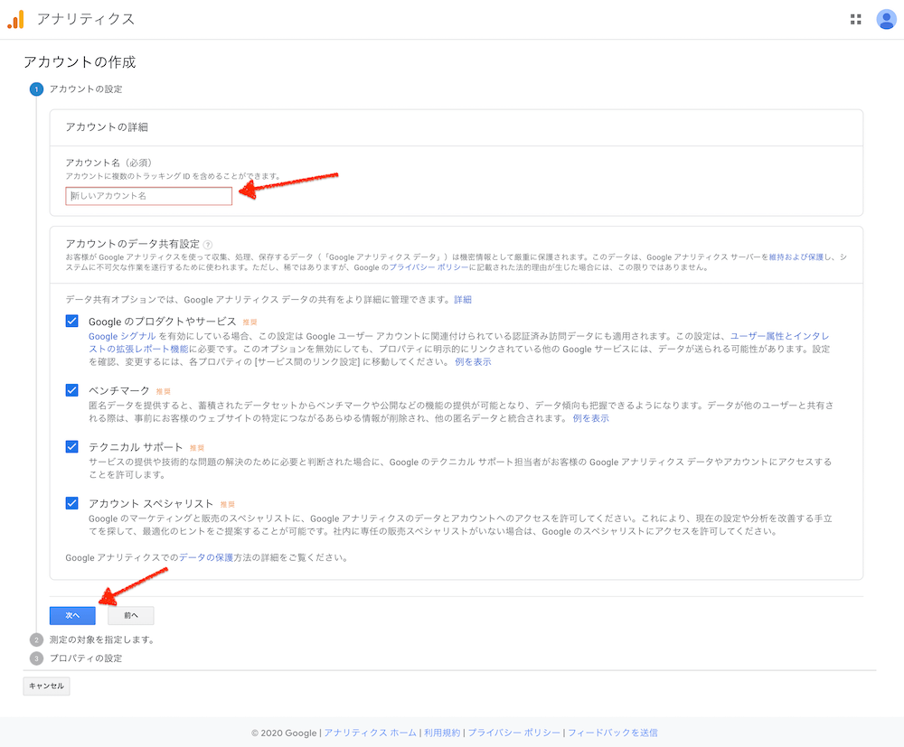Click the アカウントの作成 page title
Screen dimensions: 904x747
(80, 62)
